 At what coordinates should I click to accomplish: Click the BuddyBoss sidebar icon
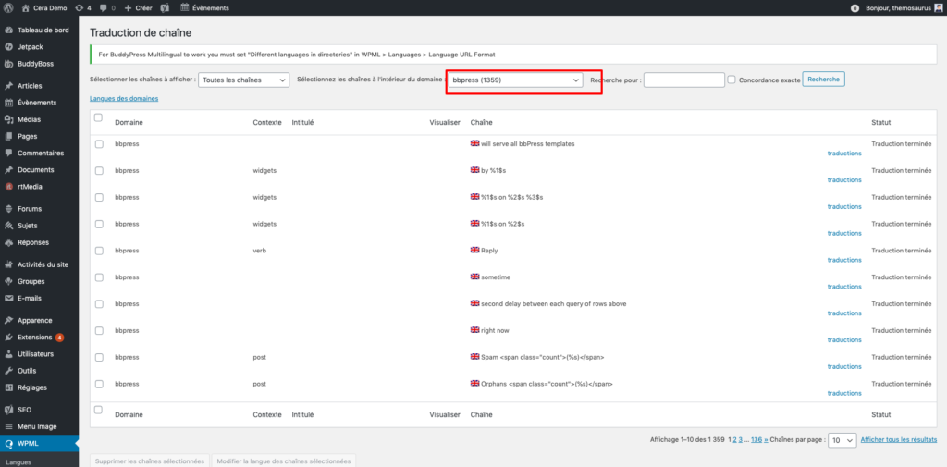point(8,64)
